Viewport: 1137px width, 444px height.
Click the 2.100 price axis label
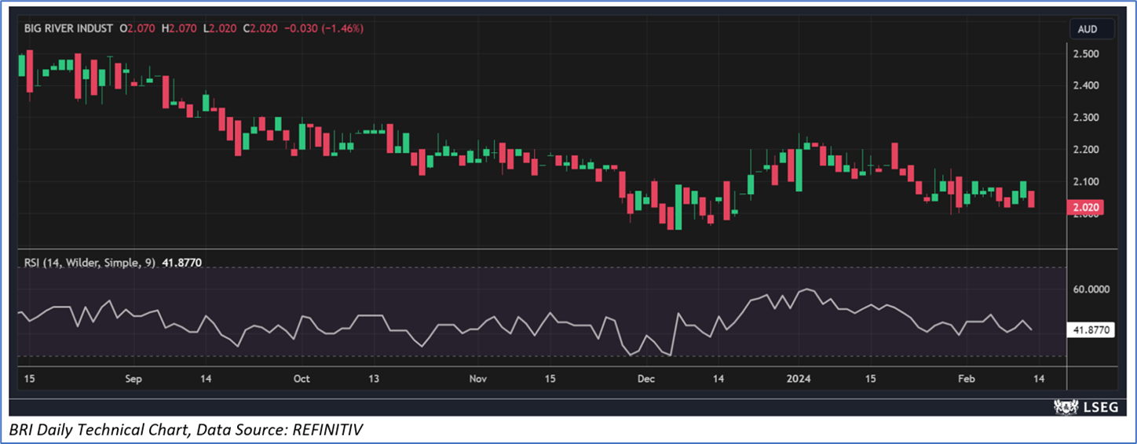click(x=1085, y=182)
